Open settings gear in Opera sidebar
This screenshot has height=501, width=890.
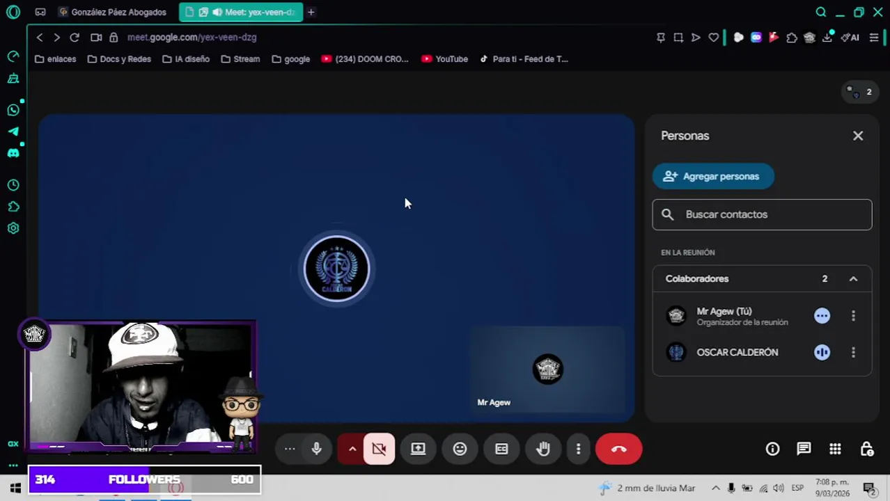pos(13,228)
